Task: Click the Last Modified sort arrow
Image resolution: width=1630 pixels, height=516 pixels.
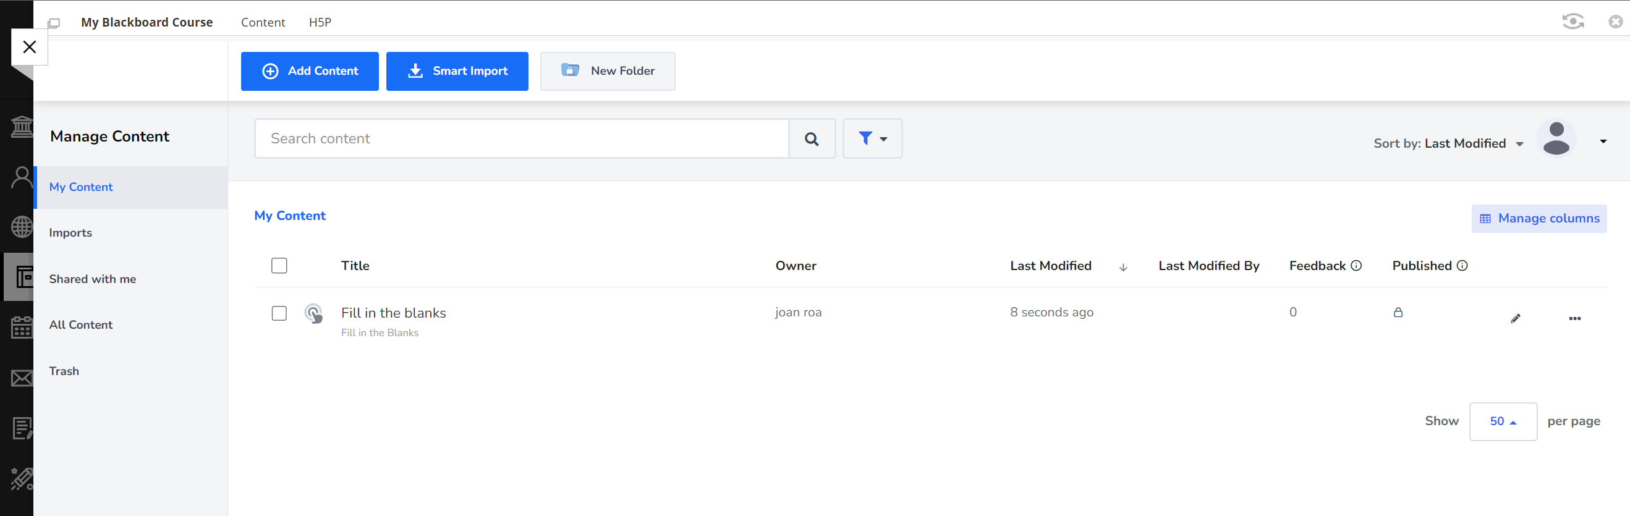Action: pyautogui.click(x=1123, y=268)
